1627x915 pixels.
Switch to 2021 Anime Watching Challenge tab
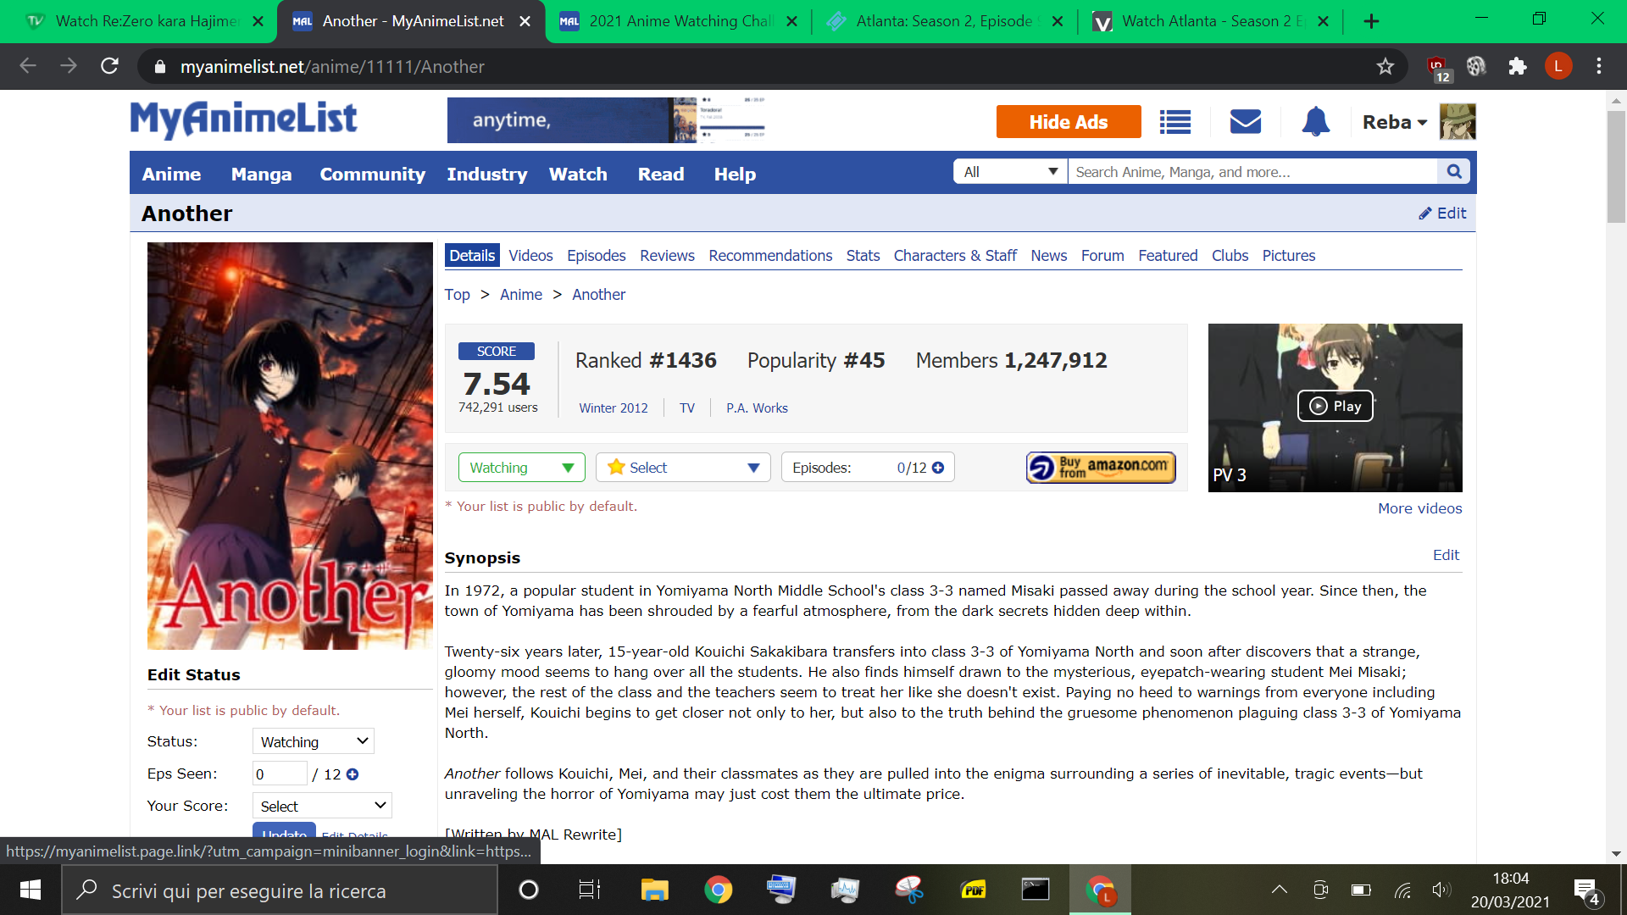coord(680,21)
